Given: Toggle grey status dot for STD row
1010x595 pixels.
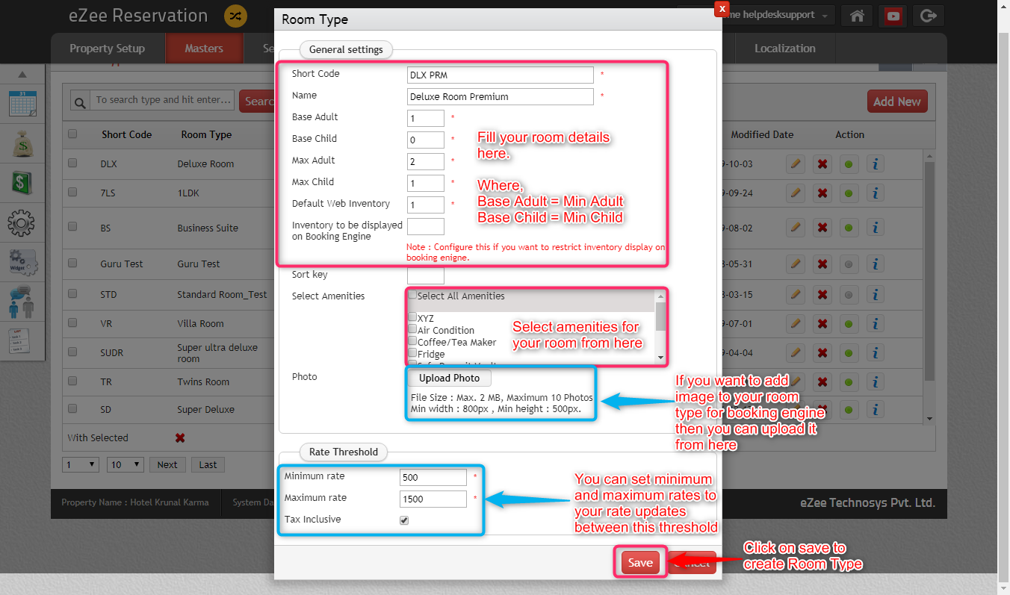Looking at the screenshot, I should [849, 295].
